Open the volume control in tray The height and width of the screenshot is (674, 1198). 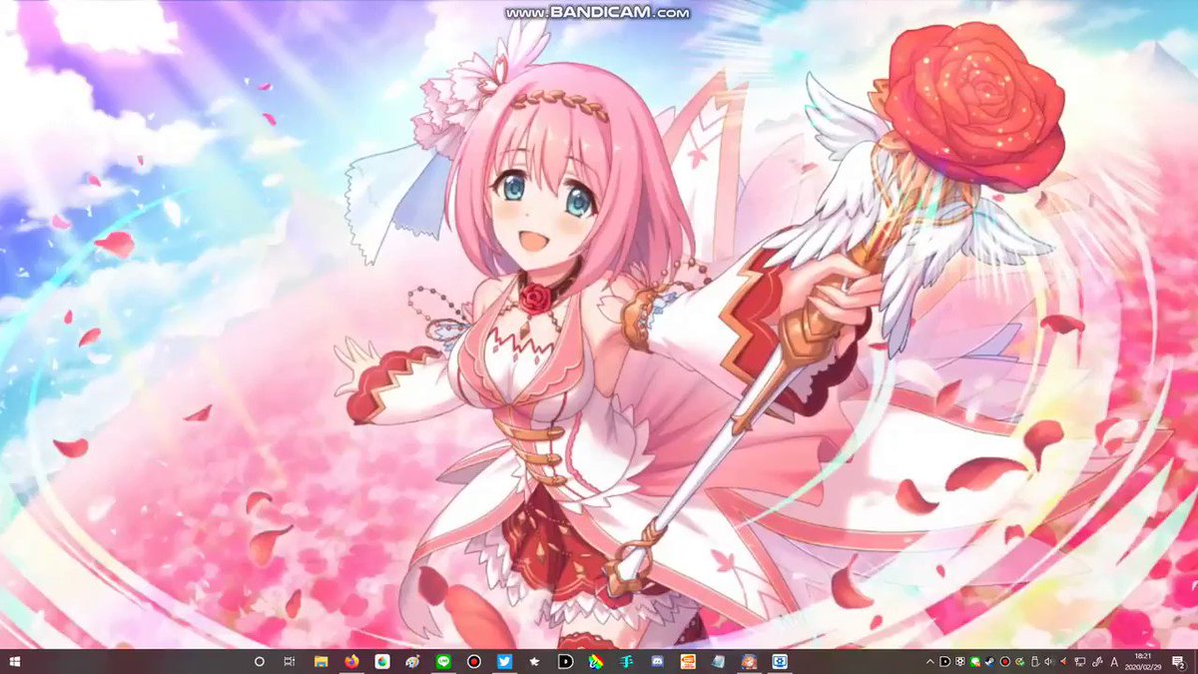[x=1048, y=661]
